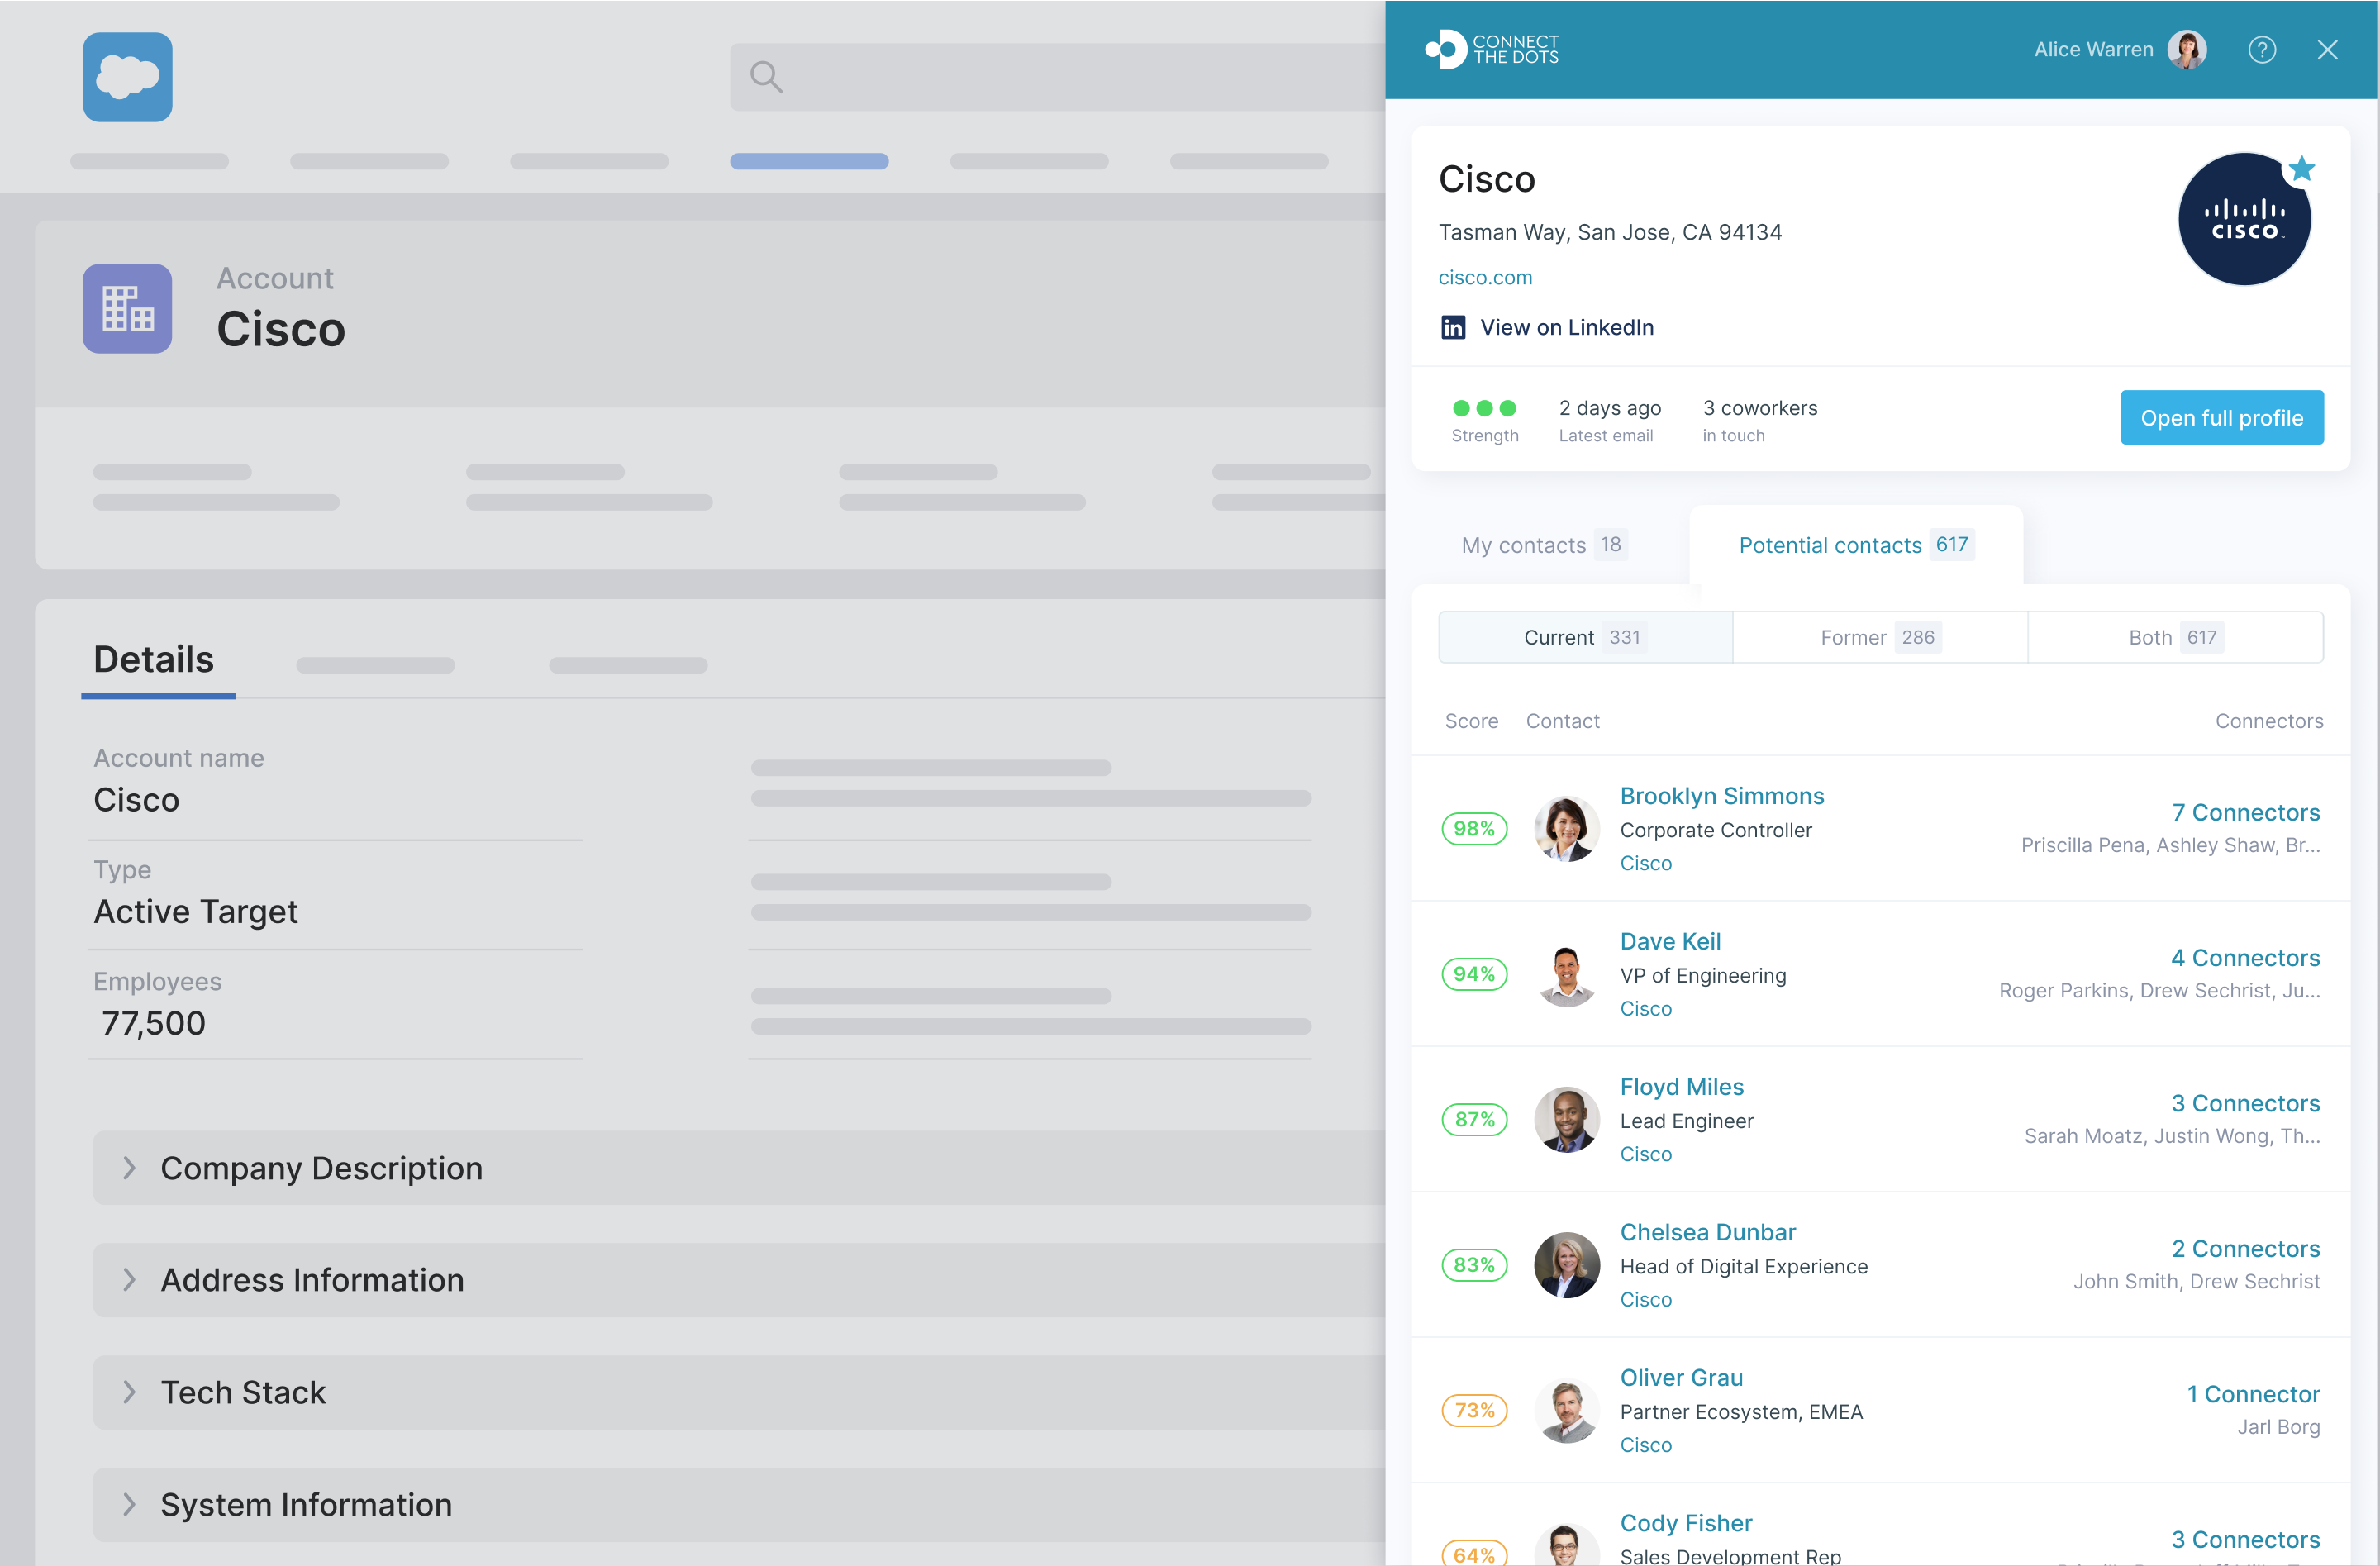This screenshot has width=2380, height=1566.
Task: Click the Salesforce cloud logo icon
Action: 127,77
